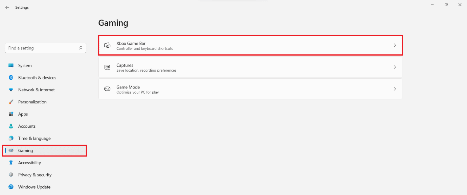The width and height of the screenshot is (467, 195).
Task: Expand Game Mode chevron arrow
Action: (395, 89)
